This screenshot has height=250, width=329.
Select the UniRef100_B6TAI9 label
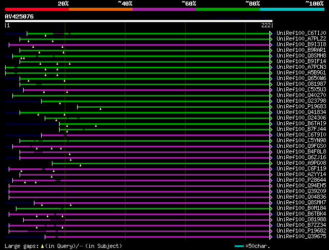(301, 124)
